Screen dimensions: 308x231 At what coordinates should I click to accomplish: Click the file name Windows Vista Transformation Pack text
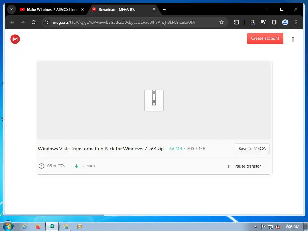[x=100, y=149]
